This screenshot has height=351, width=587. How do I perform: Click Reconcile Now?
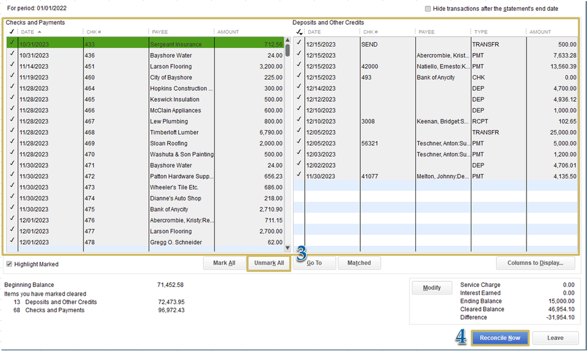(500, 338)
